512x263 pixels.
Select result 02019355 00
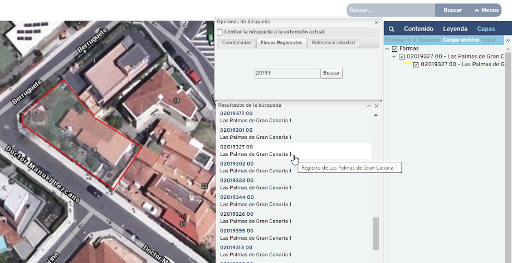[236, 231]
